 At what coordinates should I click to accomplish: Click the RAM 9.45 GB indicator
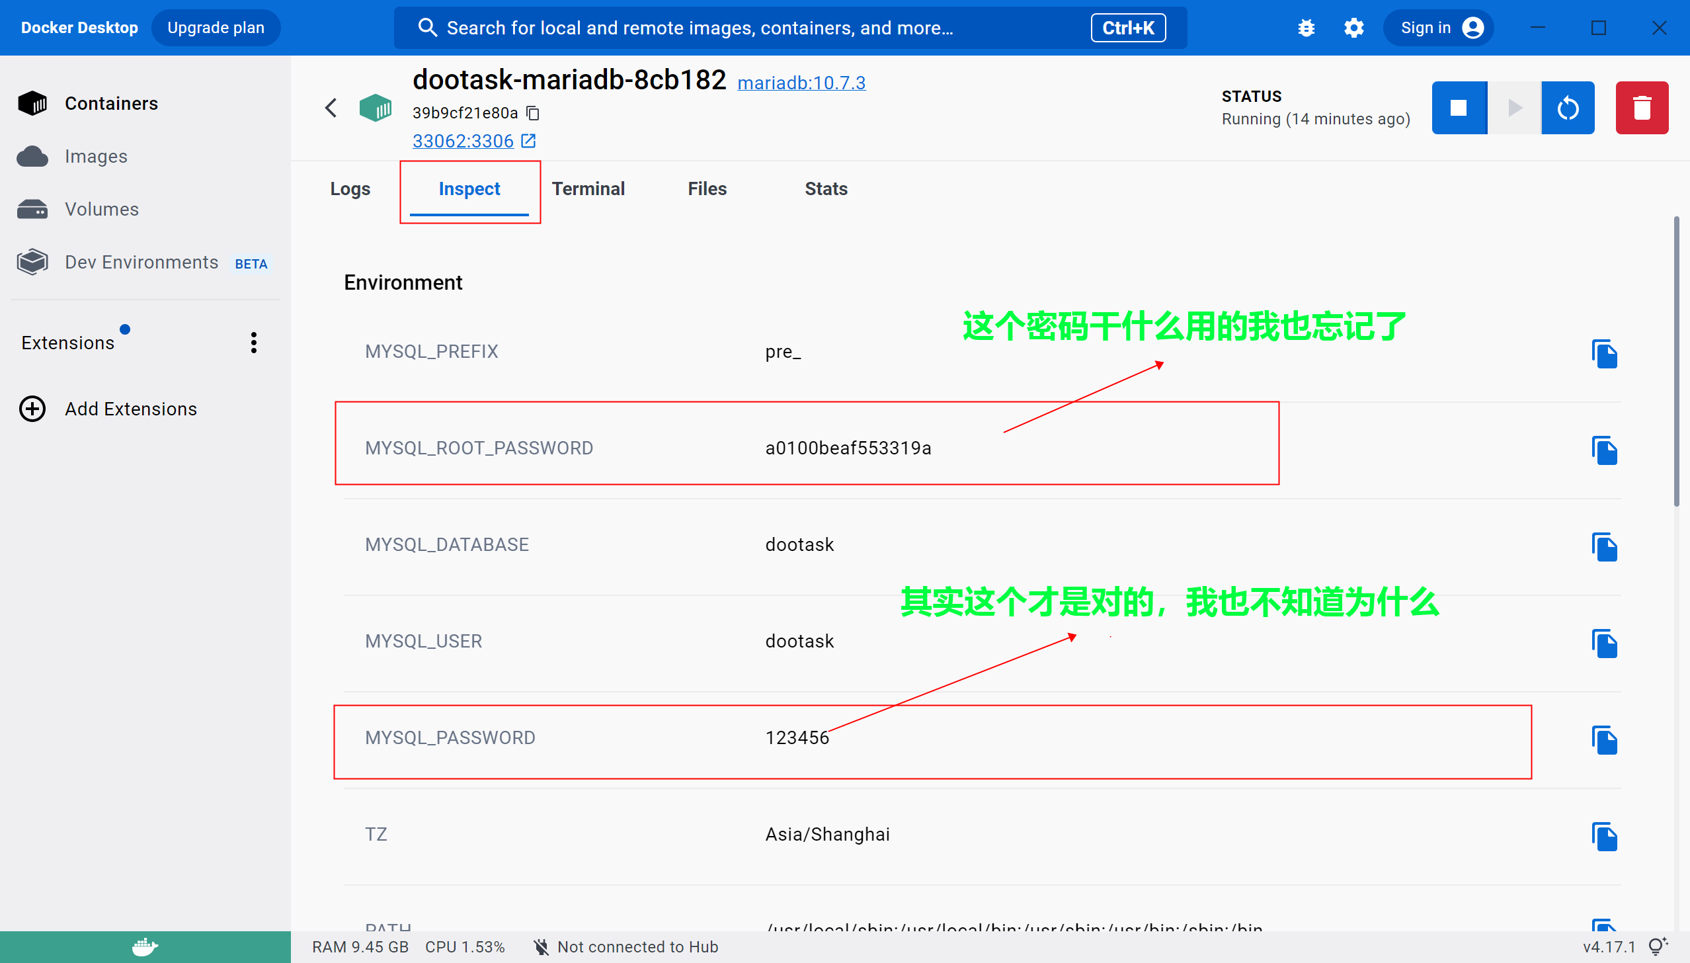click(360, 947)
